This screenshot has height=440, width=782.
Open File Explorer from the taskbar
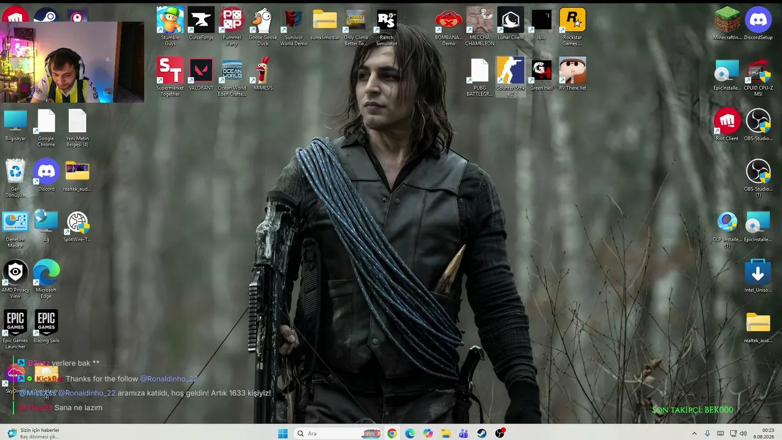click(446, 433)
